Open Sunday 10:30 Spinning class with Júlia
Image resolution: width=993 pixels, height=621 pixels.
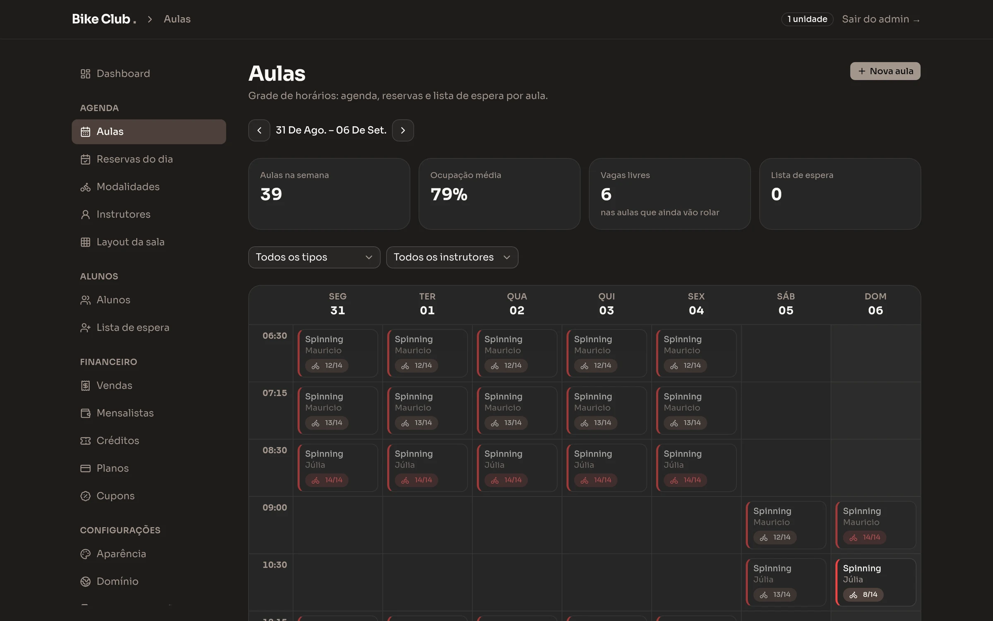(x=875, y=582)
